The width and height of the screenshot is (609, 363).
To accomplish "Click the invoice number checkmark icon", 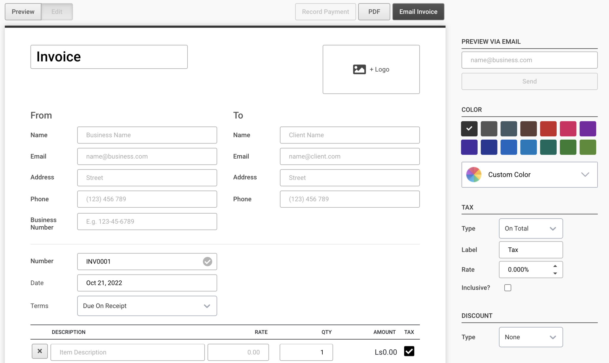I will [x=207, y=261].
